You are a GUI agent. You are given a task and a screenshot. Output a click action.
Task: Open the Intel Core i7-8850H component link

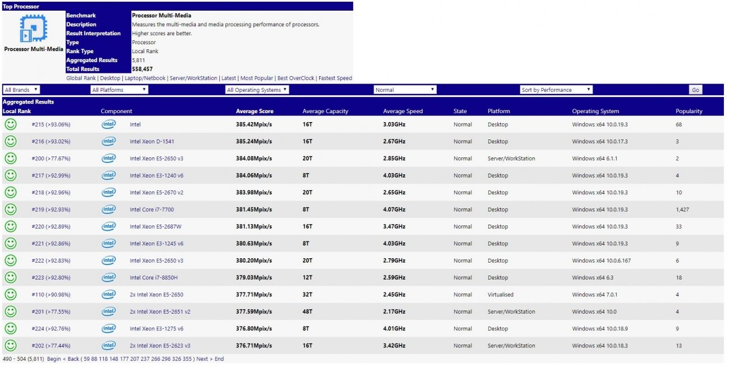point(154,277)
